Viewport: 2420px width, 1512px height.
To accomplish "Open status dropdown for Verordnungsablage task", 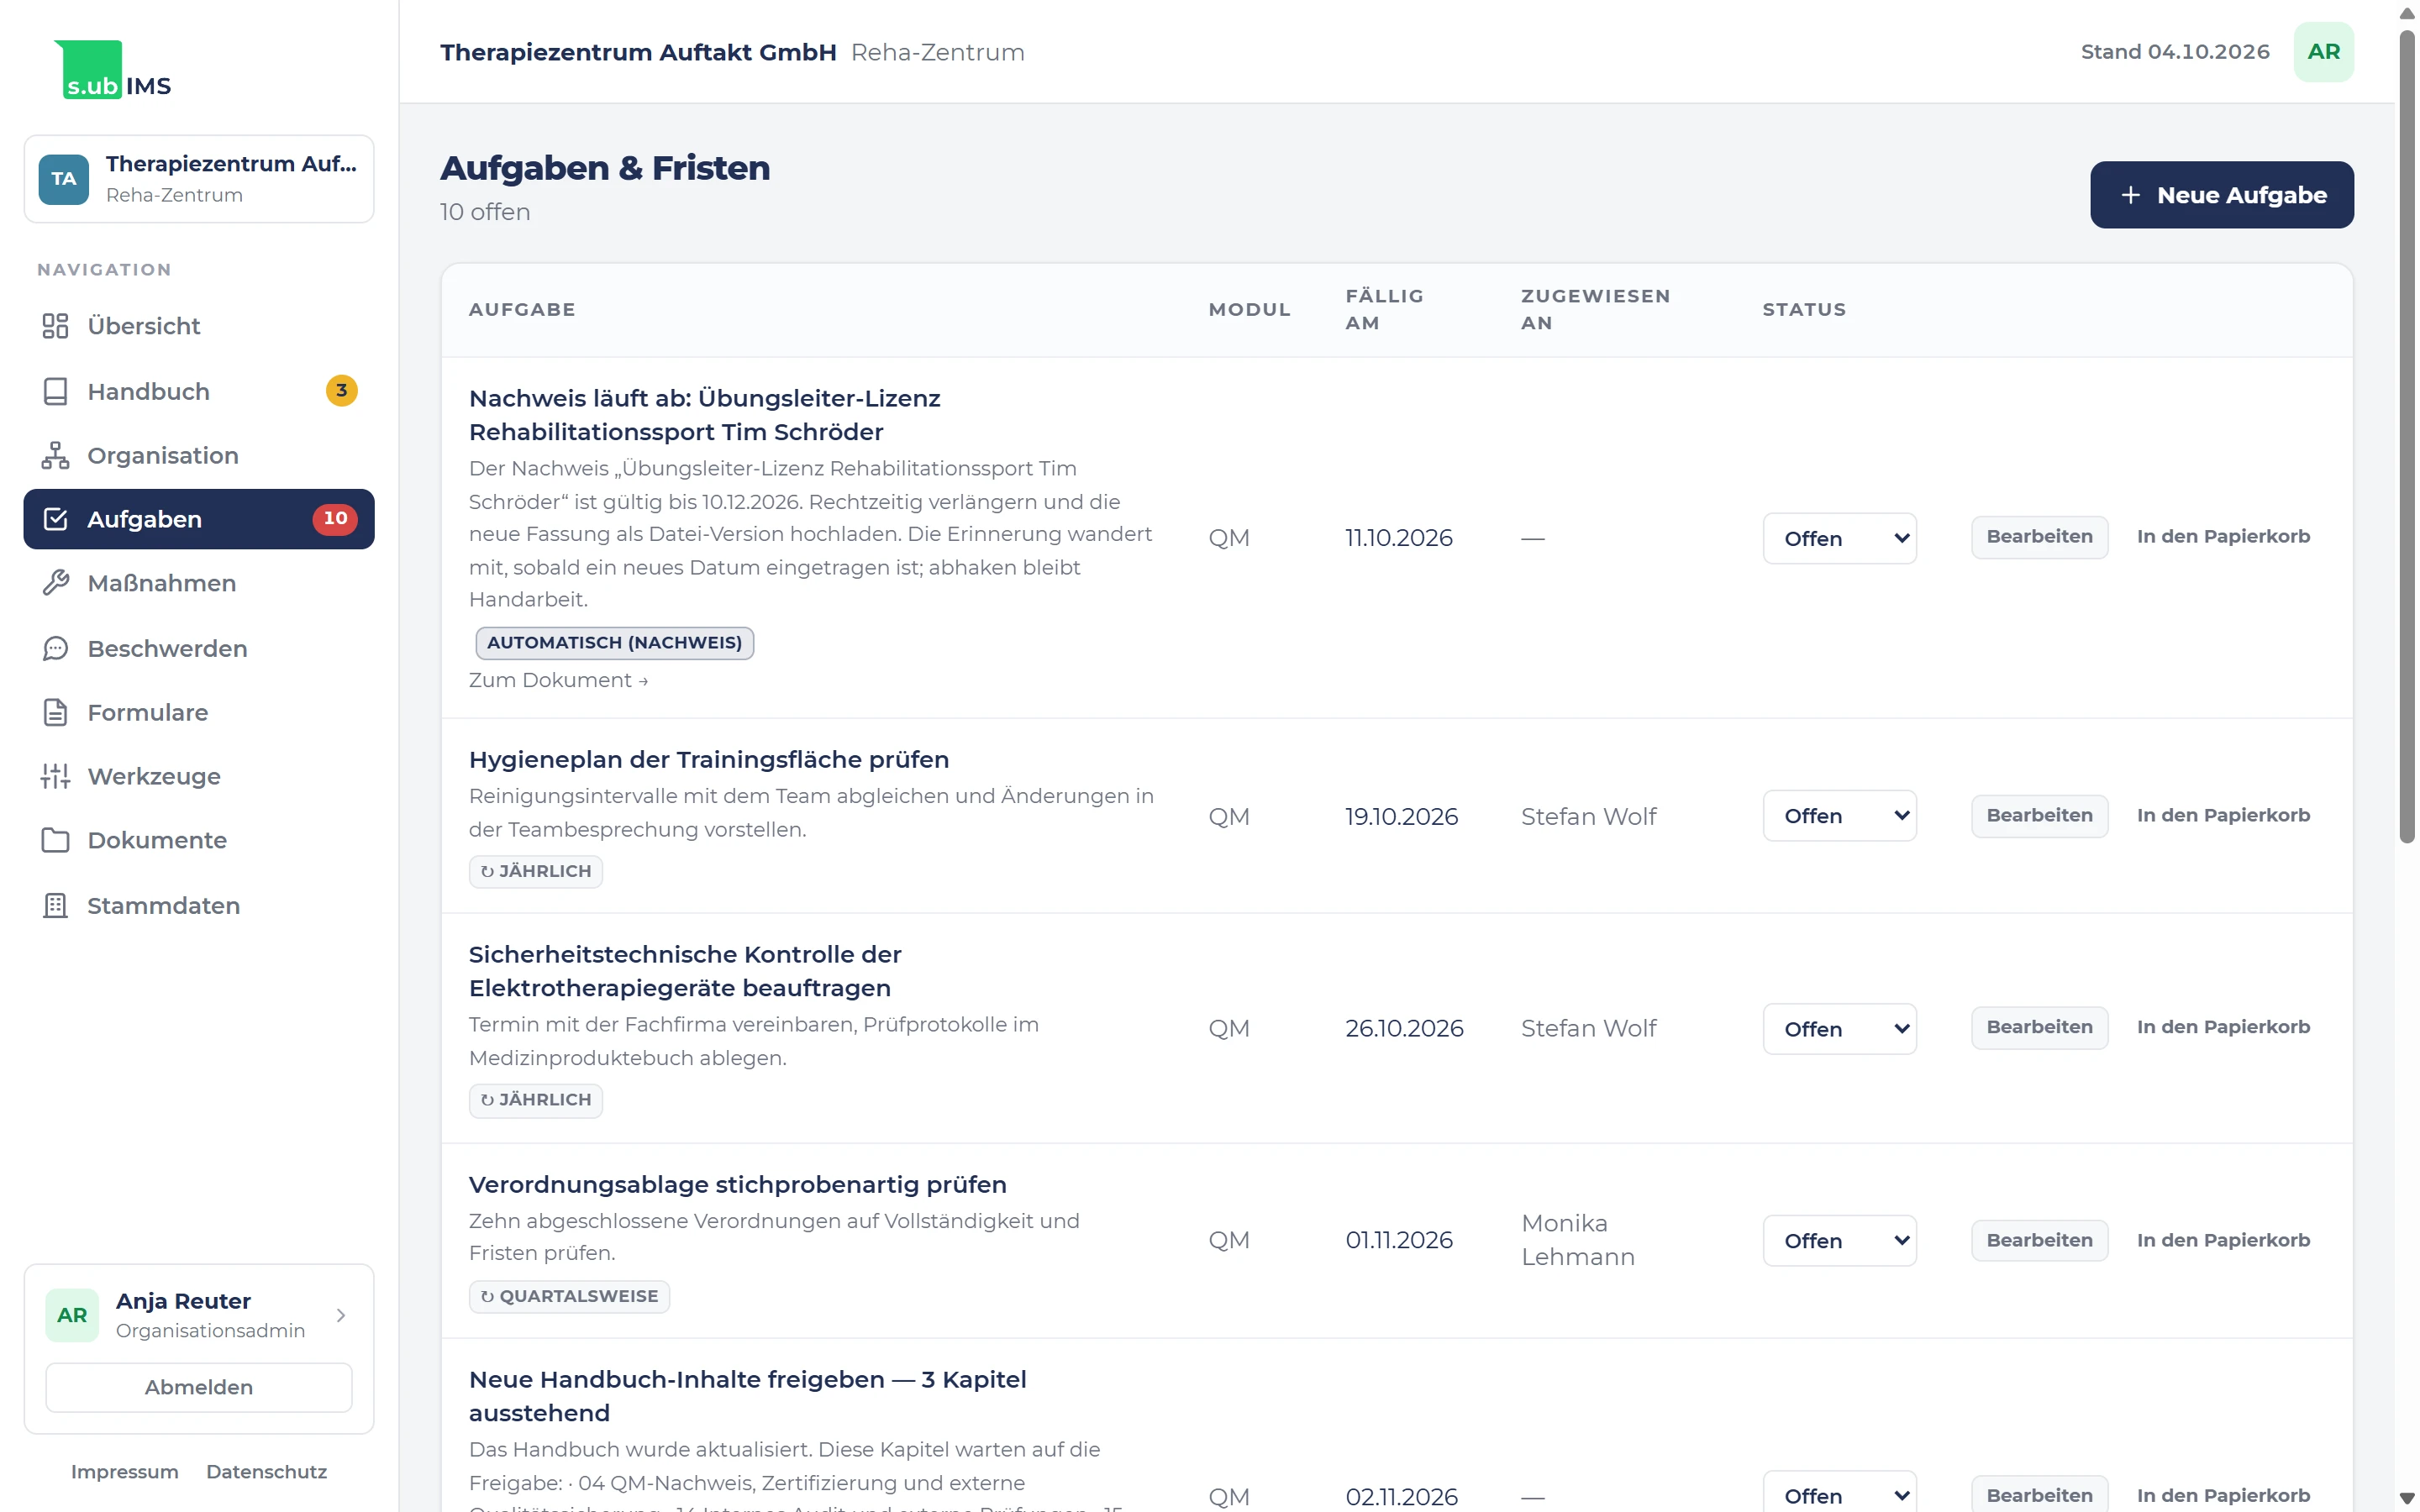I will pyautogui.click(x=1839, y=1240).
